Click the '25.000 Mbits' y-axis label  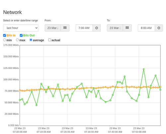[x=12, y=114]
